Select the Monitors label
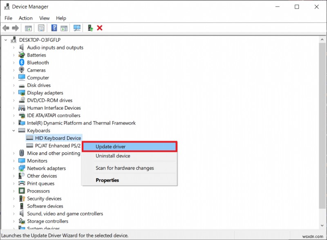This screenshot has width=327, height=240. [37, 161]
